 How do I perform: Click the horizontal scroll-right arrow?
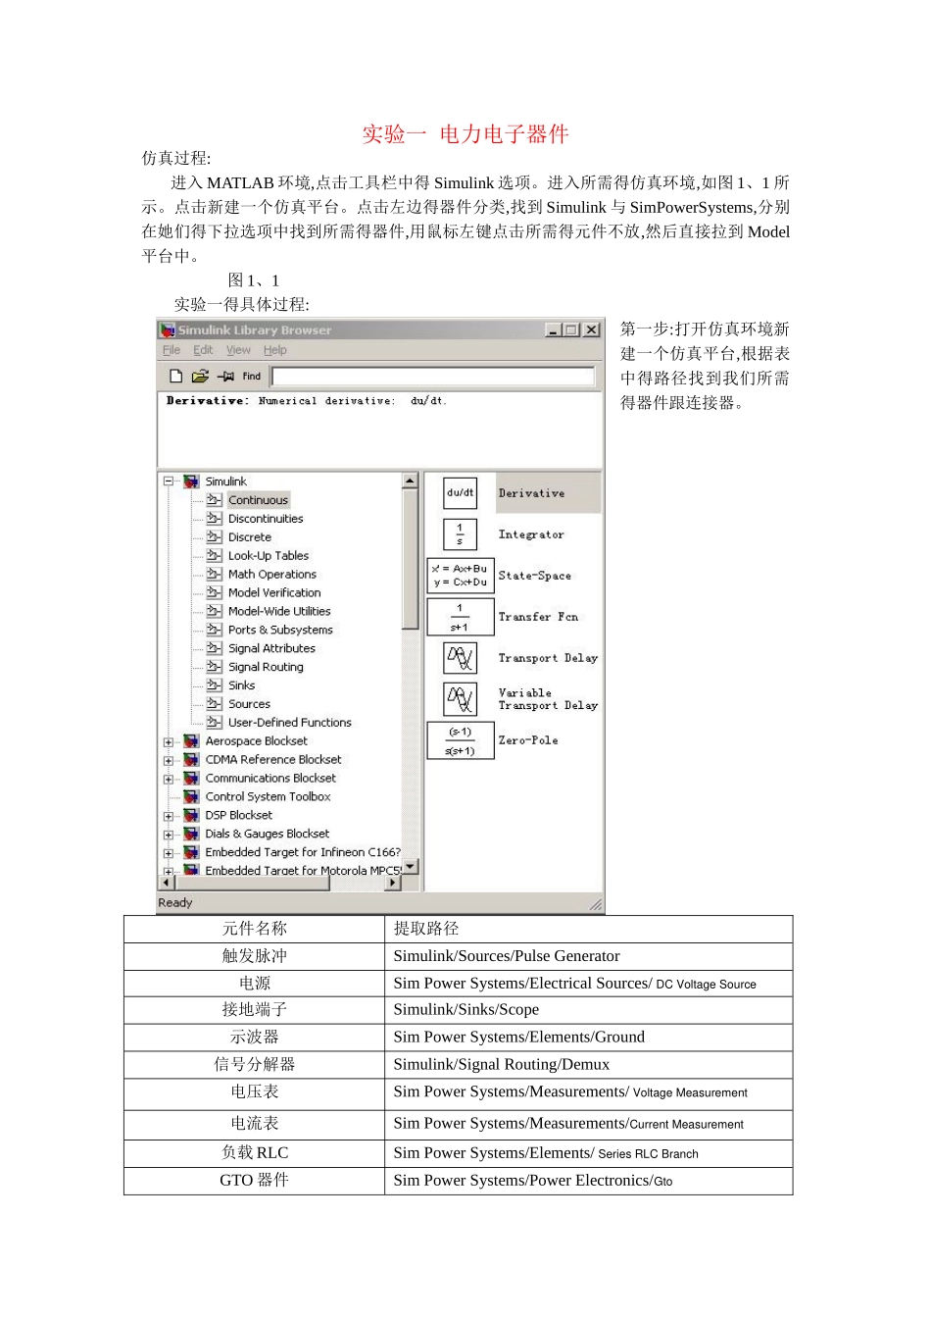(x=393, y=883)
